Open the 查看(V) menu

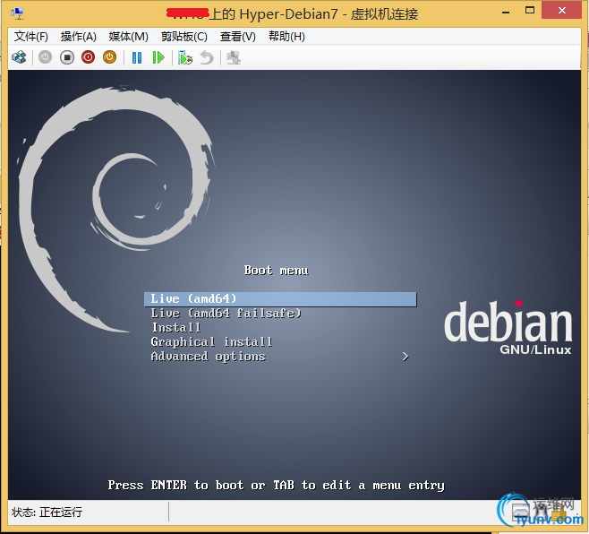pyautogui.click(x=238, y=37)
